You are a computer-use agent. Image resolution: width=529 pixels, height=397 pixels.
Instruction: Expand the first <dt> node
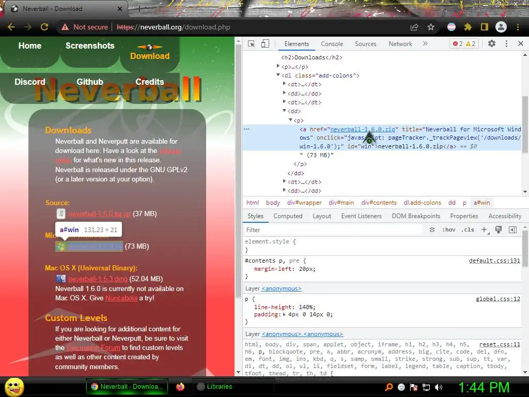tap(284, 84)
